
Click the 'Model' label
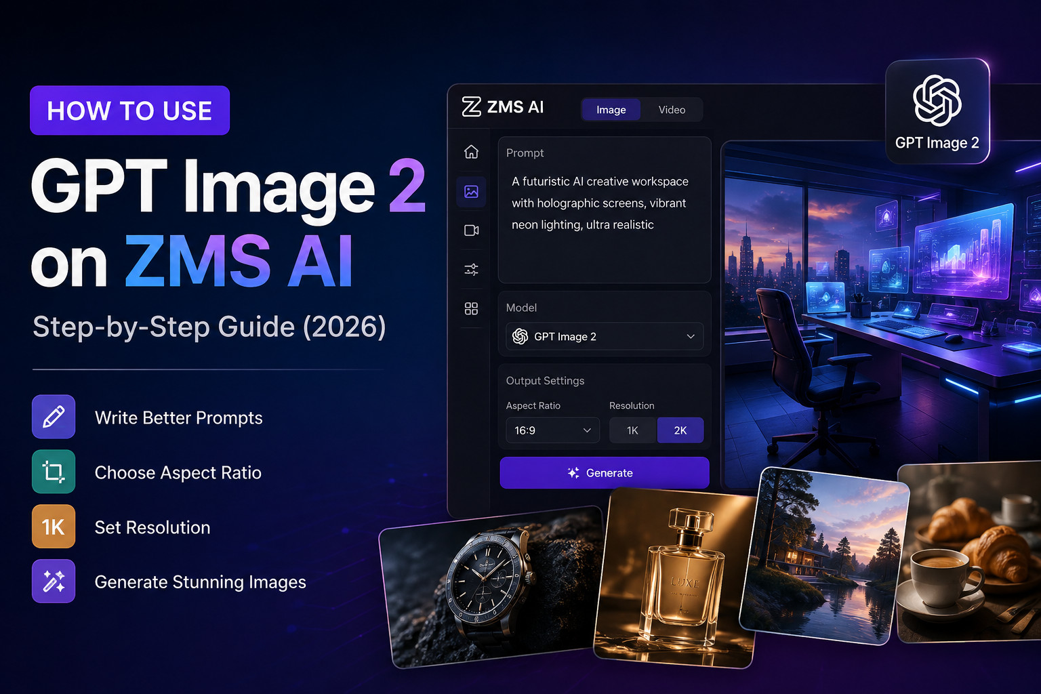point(521,308)
